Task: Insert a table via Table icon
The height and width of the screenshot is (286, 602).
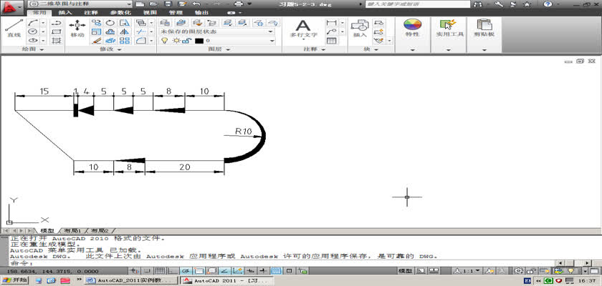Action: pos(331,40)
